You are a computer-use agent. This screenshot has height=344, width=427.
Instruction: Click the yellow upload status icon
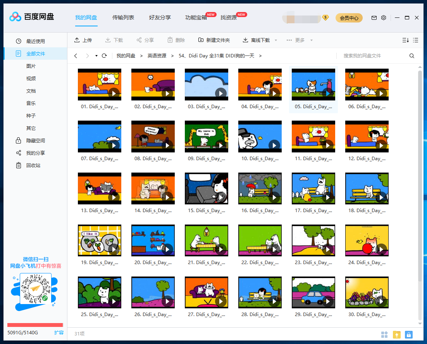click(x=397, y=334)
